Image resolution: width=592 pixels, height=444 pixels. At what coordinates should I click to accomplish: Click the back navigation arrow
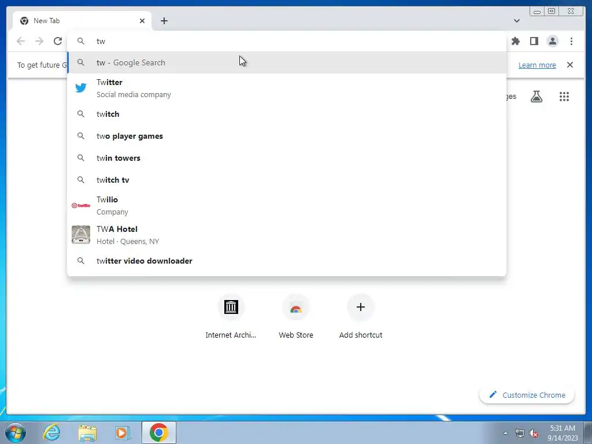point(21,41)
